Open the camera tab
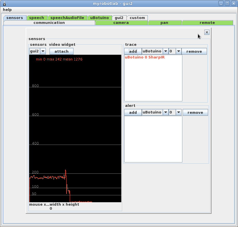Image resolution: width=238 pixels, height=227 pixels. pyautogui.click(x=121, y=23)
